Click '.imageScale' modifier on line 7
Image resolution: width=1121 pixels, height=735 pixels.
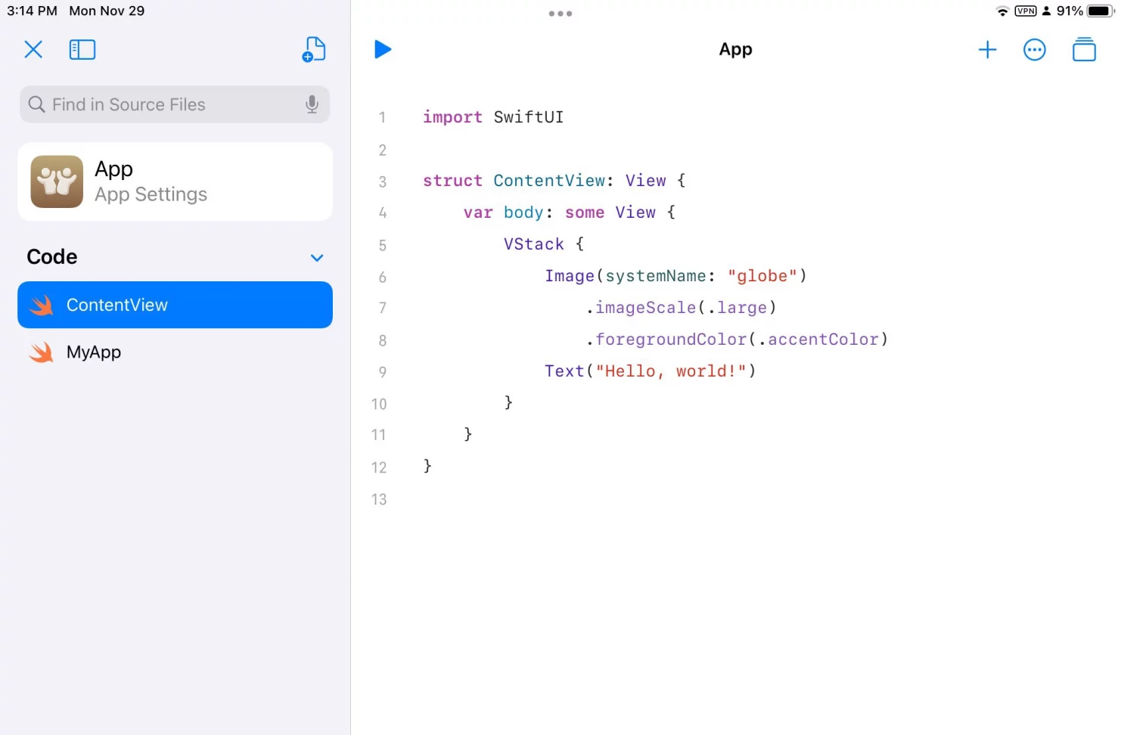[x=641, y=308]
